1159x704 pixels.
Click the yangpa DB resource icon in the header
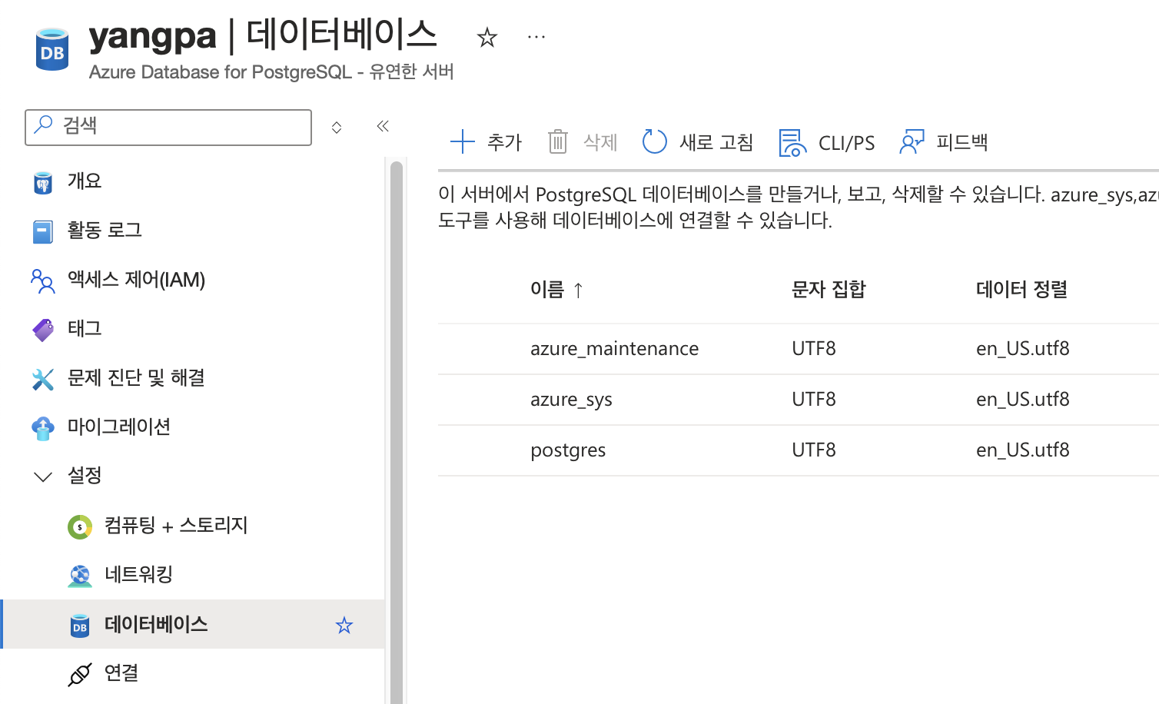pos(52,49)
